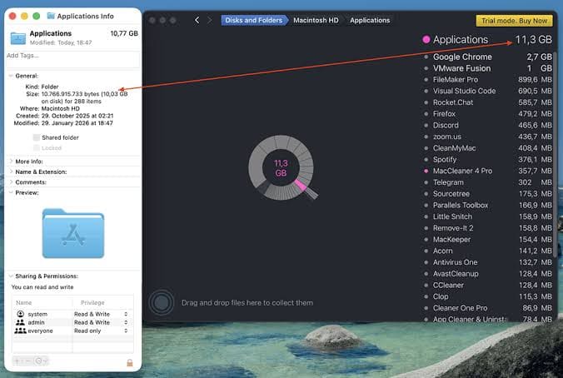The height and width of the screenshot is (378, 563).
Task: Select Cleaner One Pro entry
Action: tap(488, 308)
